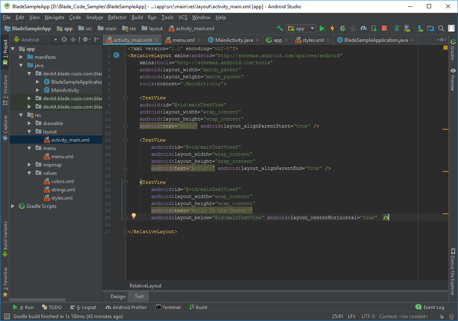Click the UTF-8 encoding in status bar
The width and height of the screenshot is (458, 321).
[368, 316]
